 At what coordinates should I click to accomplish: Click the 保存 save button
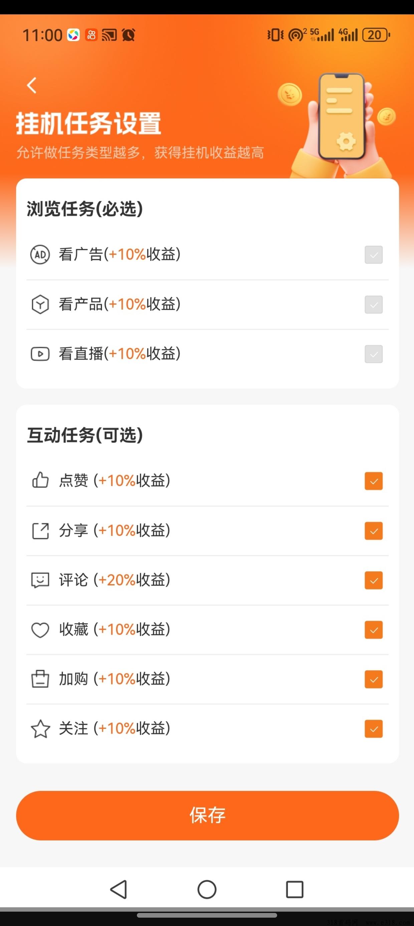click(x=207, y=816)
